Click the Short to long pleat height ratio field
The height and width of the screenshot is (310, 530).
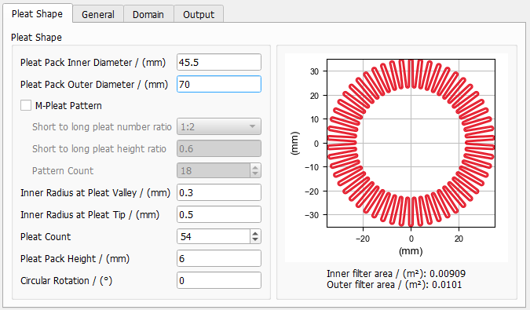pos(219,148)
